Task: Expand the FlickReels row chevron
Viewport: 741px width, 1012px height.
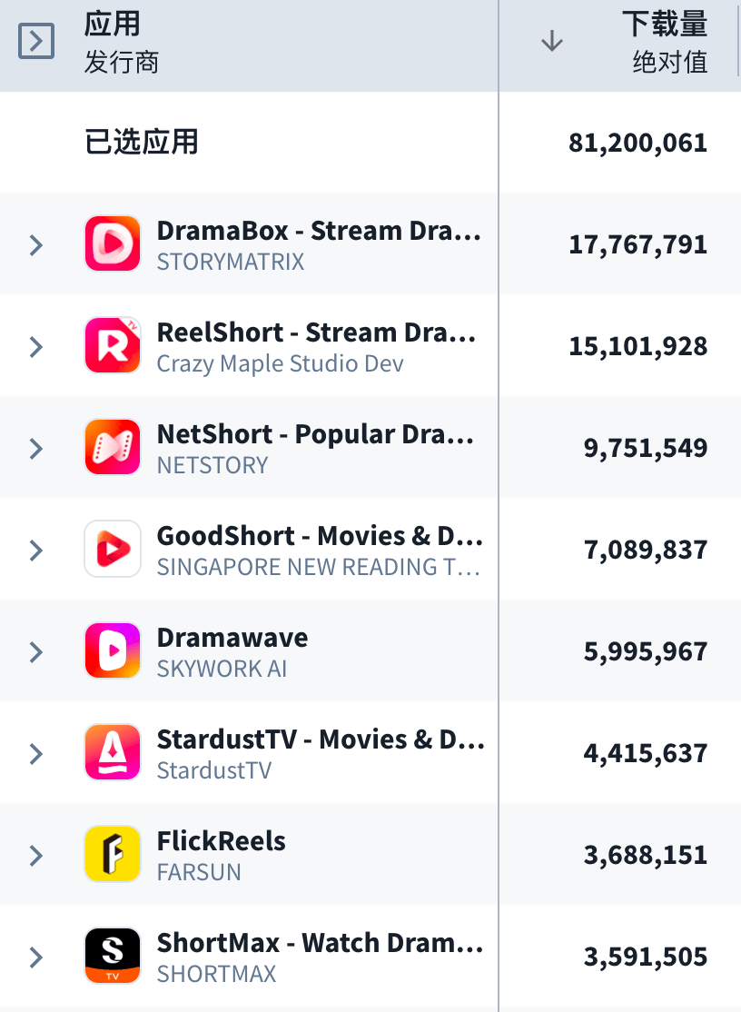Action: click(x=36, y=855)
